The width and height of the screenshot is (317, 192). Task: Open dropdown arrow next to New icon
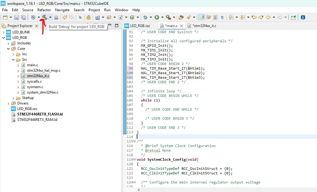click(11, 17)
